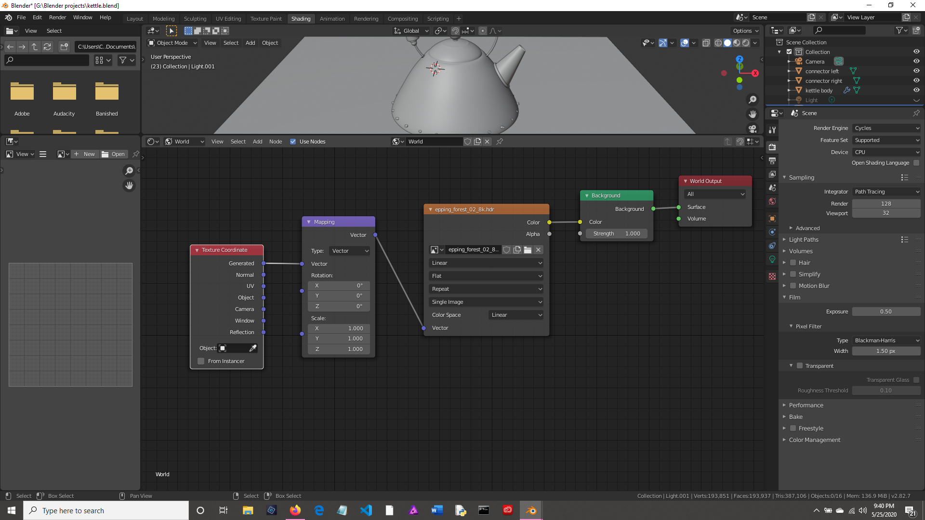The height and width of the screenshot is (520, 925).
Task: Enable the Film Transparent checkbox
Action: click(x=800, y=366)
